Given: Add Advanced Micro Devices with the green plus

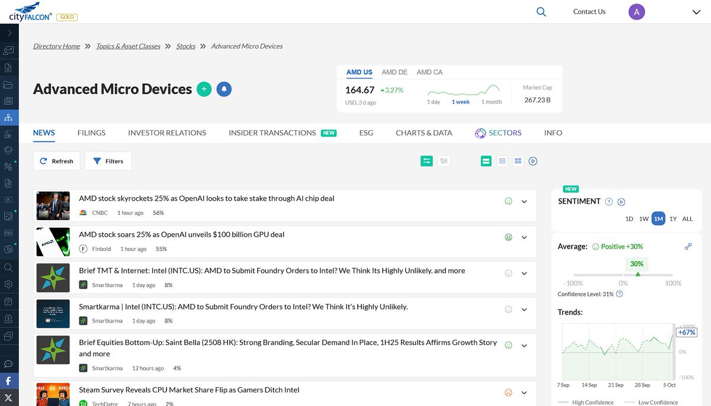Looking at the screenshot, I should (x=204, y=89).
